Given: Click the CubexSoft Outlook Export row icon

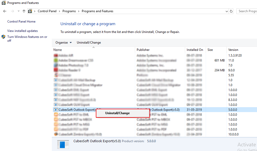Looking at the screenshot, I should tap(56, 110).
